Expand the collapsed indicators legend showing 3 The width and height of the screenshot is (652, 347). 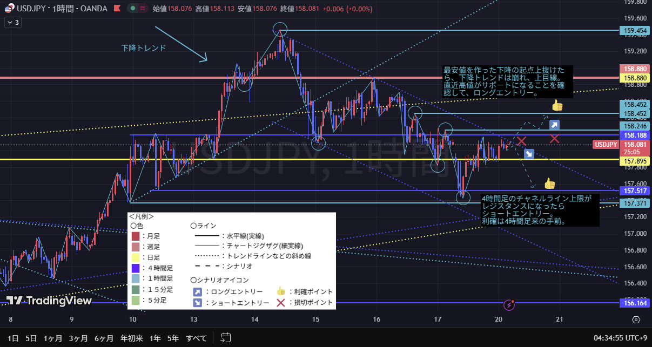pos(12,22)
